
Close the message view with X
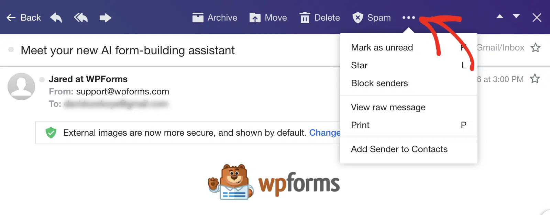pos(537,18)
